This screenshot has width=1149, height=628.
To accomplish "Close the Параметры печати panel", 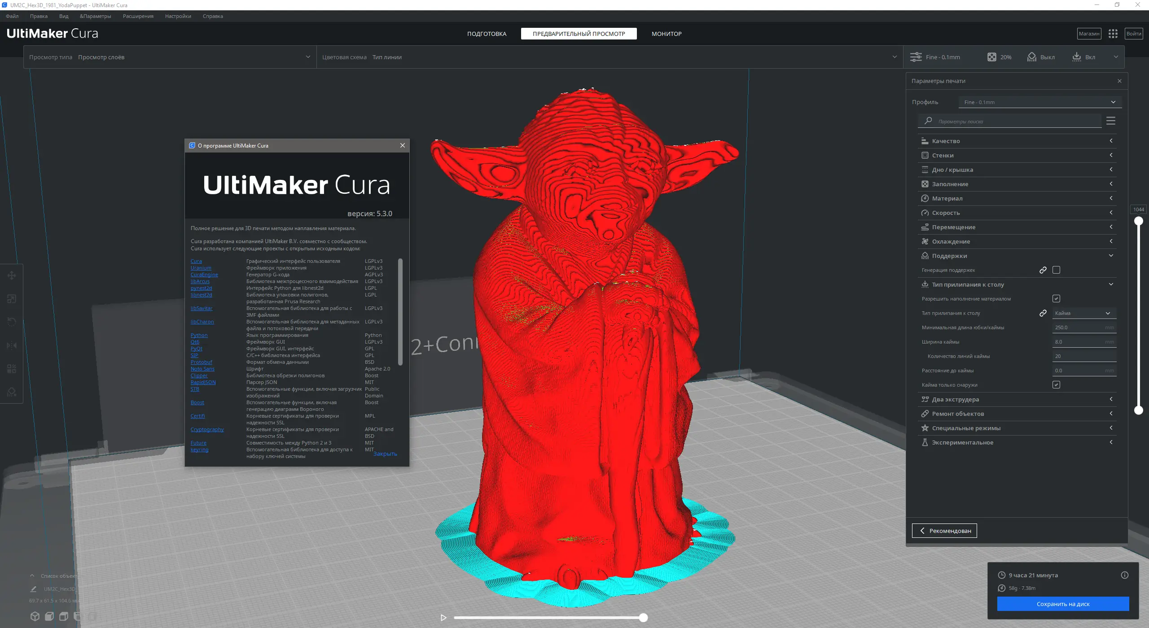I will (x=1119, y=81).
